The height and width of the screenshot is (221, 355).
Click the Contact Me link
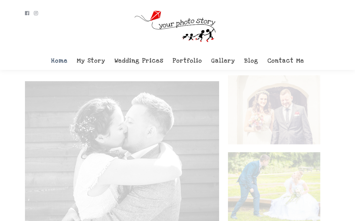(286, 61)
